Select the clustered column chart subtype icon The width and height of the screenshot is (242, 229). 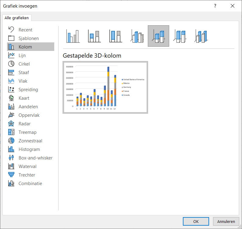coord(73,36)
